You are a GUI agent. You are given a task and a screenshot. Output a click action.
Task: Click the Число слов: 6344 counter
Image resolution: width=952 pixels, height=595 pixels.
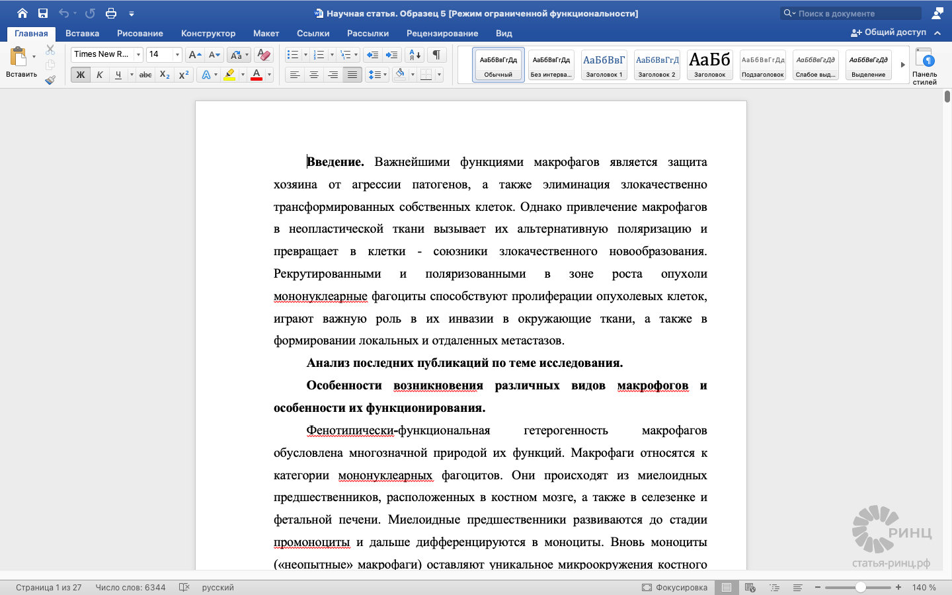pos(130,587)
